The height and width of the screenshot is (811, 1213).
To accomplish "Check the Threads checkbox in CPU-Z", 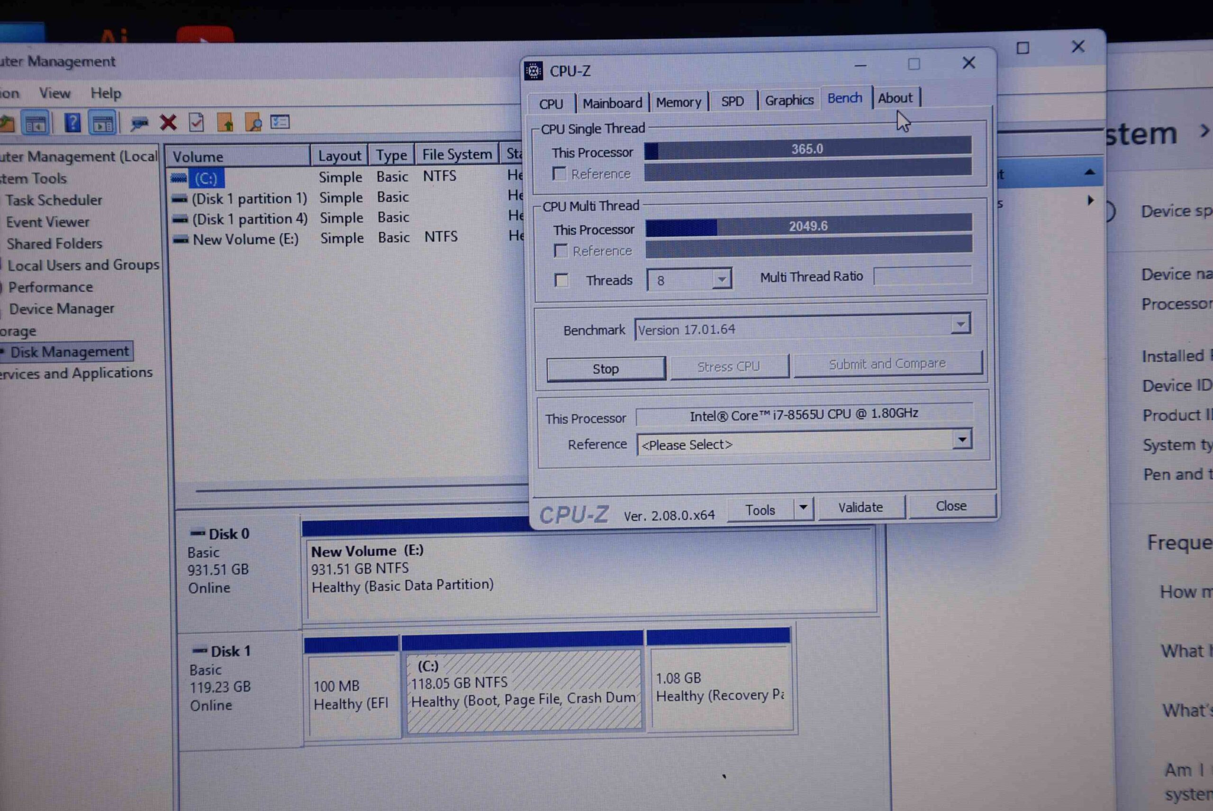I will [561, 280].
